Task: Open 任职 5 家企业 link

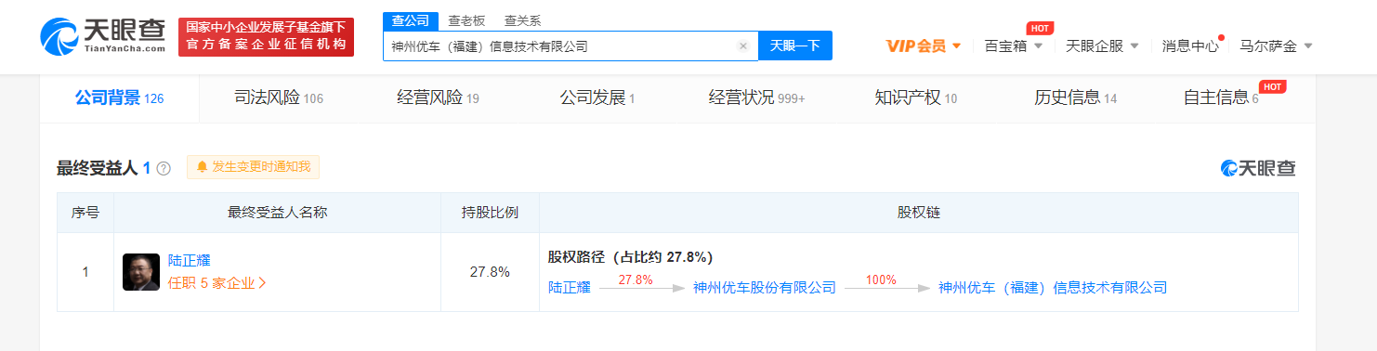Action: [x=217, y=283]
